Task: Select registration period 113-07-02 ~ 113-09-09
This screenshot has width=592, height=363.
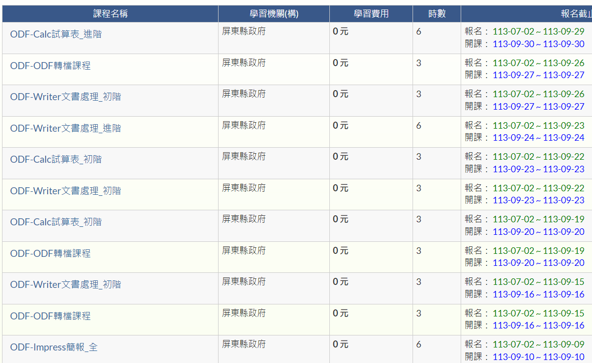Action: (538, 344)
